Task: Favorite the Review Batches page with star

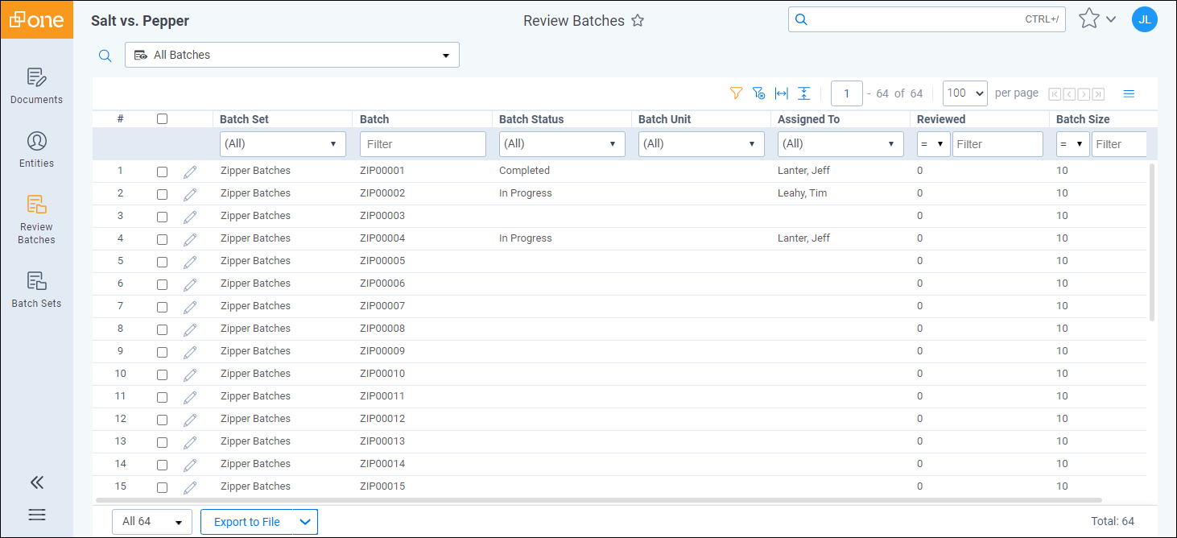Action: [638, 21]
